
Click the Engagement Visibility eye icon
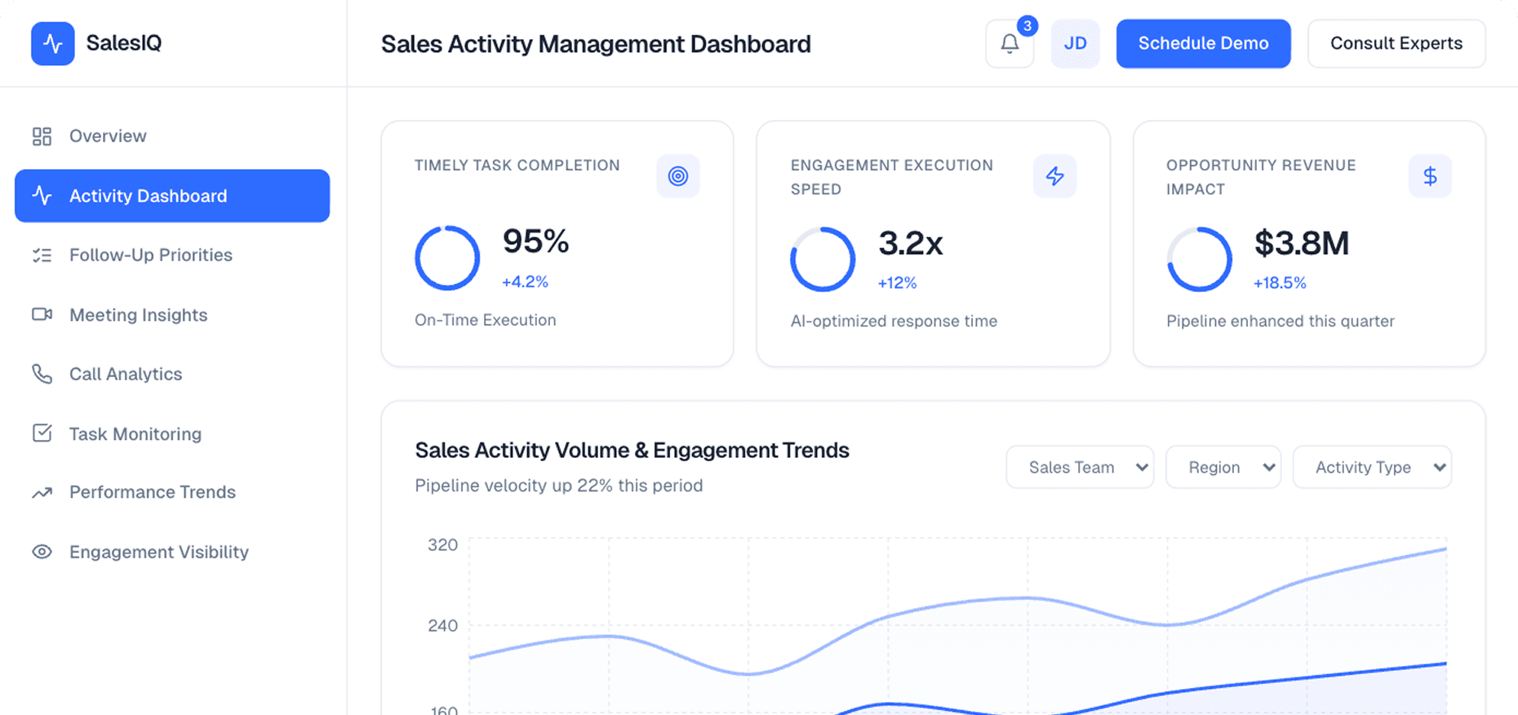42,552
